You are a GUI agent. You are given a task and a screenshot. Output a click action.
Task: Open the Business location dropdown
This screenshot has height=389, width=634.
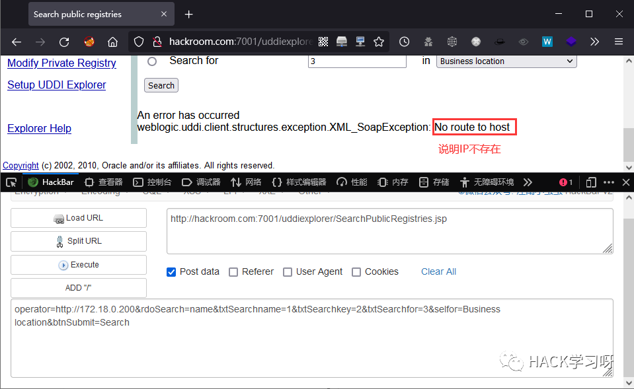506,61
